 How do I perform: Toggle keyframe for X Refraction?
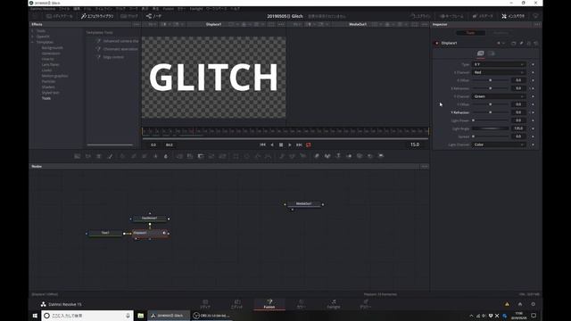tap(533, 88)
